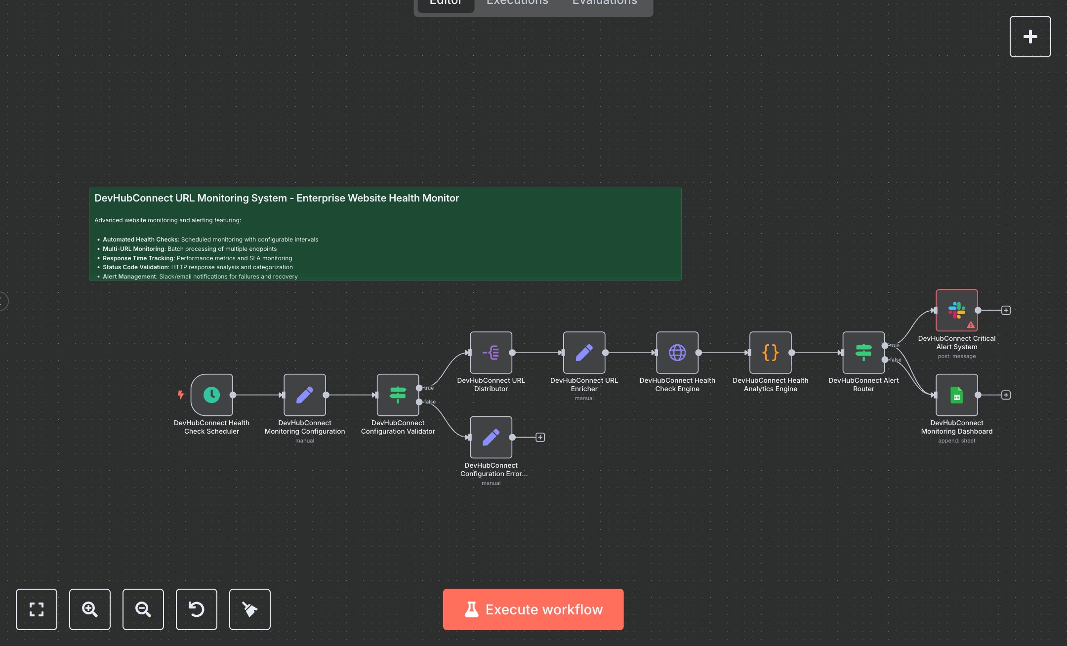Select the DevHubConnect Monitoring Configuration pencil node
The height and width of the screenshot is (646, 1067).
(x=304, y=395)
